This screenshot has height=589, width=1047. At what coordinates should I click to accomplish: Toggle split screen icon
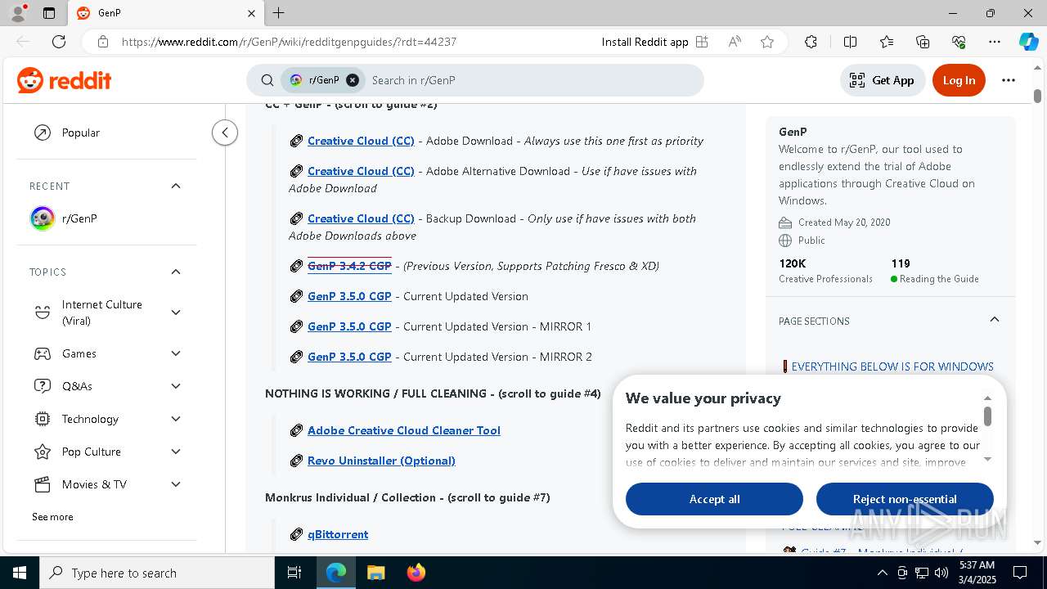(x=850, y=42)
